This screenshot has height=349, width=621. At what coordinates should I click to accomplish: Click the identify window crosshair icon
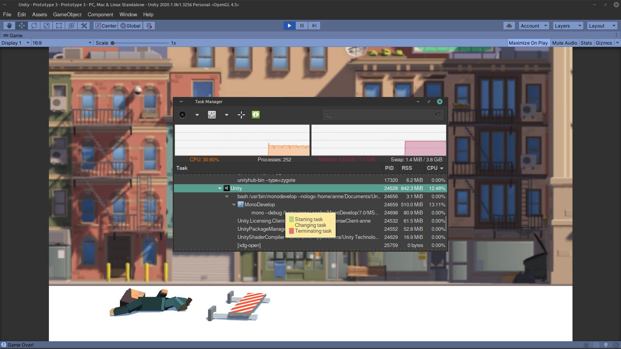tap(241, 115)
